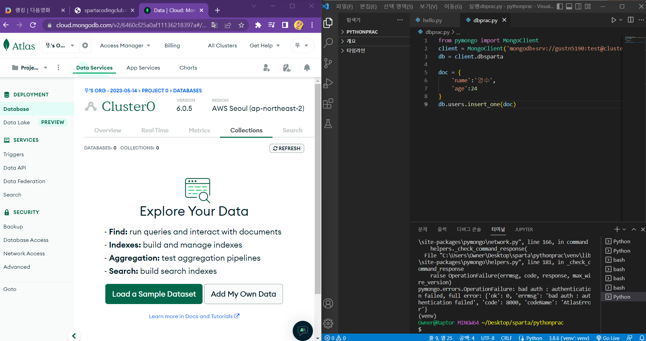Click the Atlas page vertical scrollbar

point(318,188)
